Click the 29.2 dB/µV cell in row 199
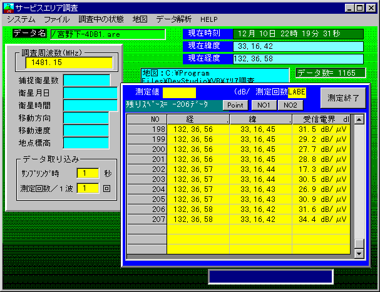 [x=321, y=139]
